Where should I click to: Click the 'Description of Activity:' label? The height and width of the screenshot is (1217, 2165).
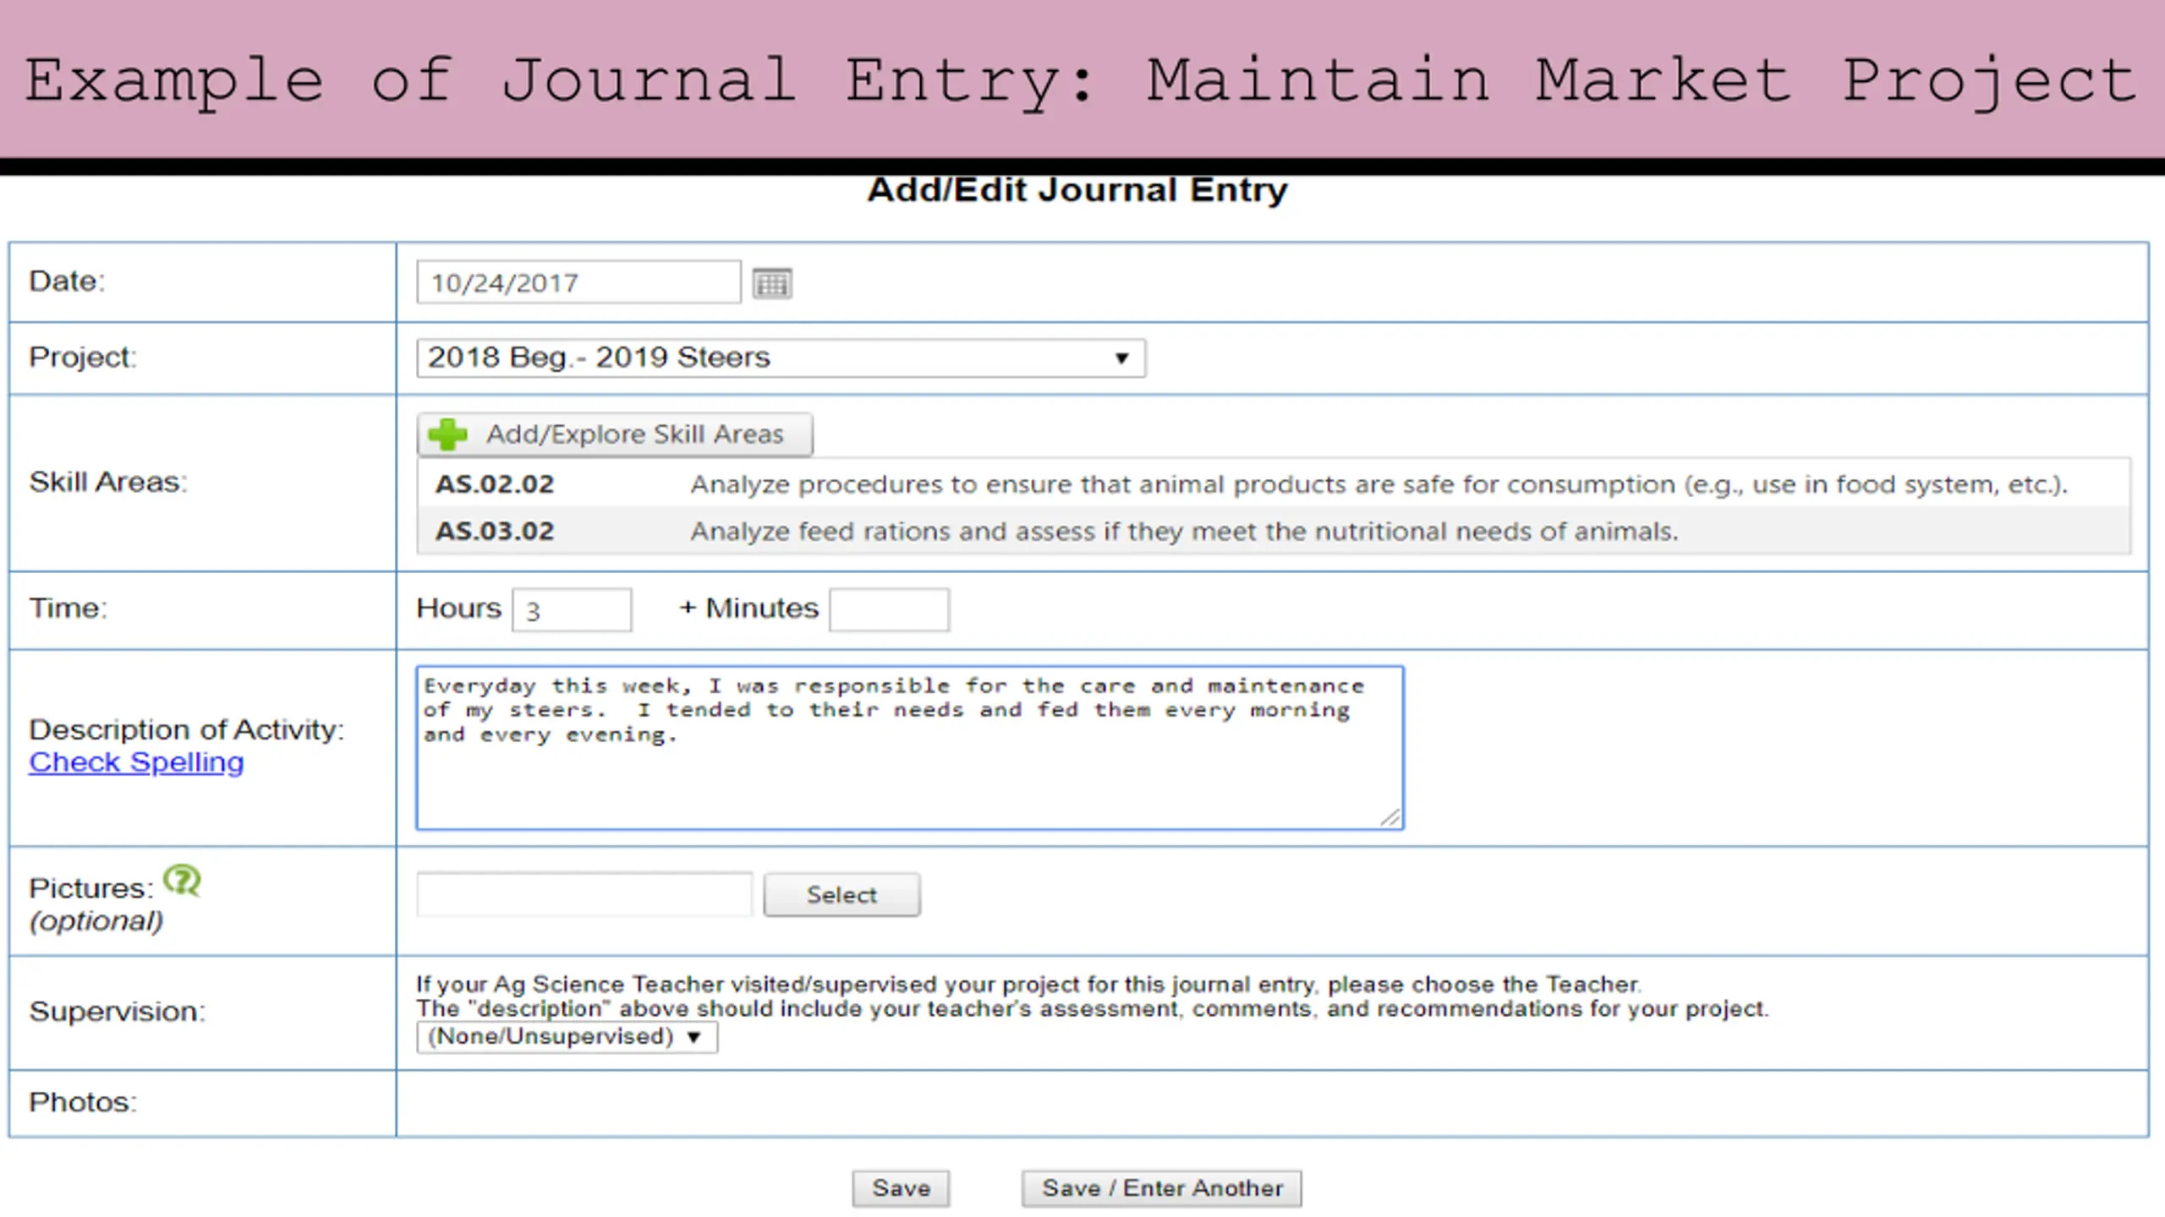(x=186, y=730)
